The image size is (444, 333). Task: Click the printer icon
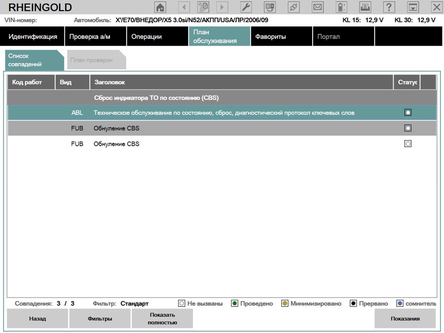click(x=365, y=7)
